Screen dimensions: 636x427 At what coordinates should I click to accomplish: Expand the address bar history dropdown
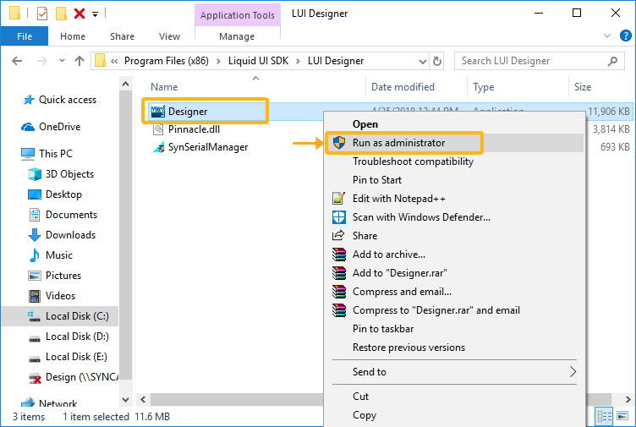tap(423, 62)
